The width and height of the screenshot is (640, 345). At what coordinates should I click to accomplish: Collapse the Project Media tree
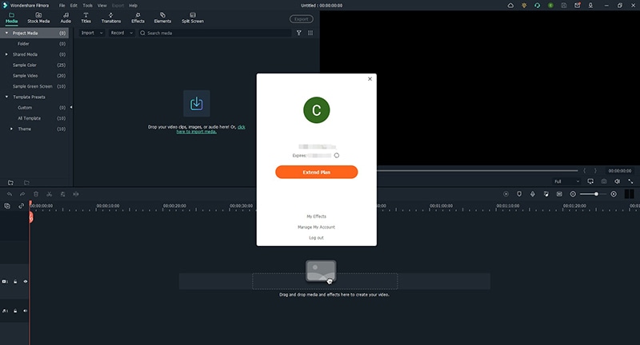tap(6, 33)
